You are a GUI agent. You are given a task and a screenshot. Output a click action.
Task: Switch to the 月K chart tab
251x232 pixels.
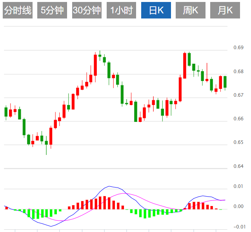tap(225, 10)
